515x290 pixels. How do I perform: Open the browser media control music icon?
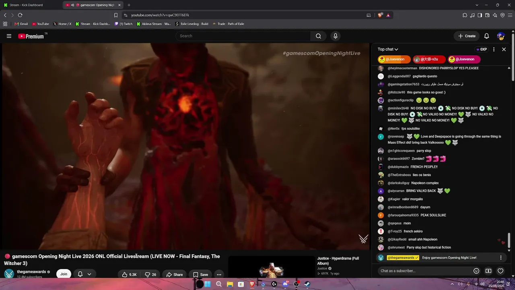tap(472, 15)
